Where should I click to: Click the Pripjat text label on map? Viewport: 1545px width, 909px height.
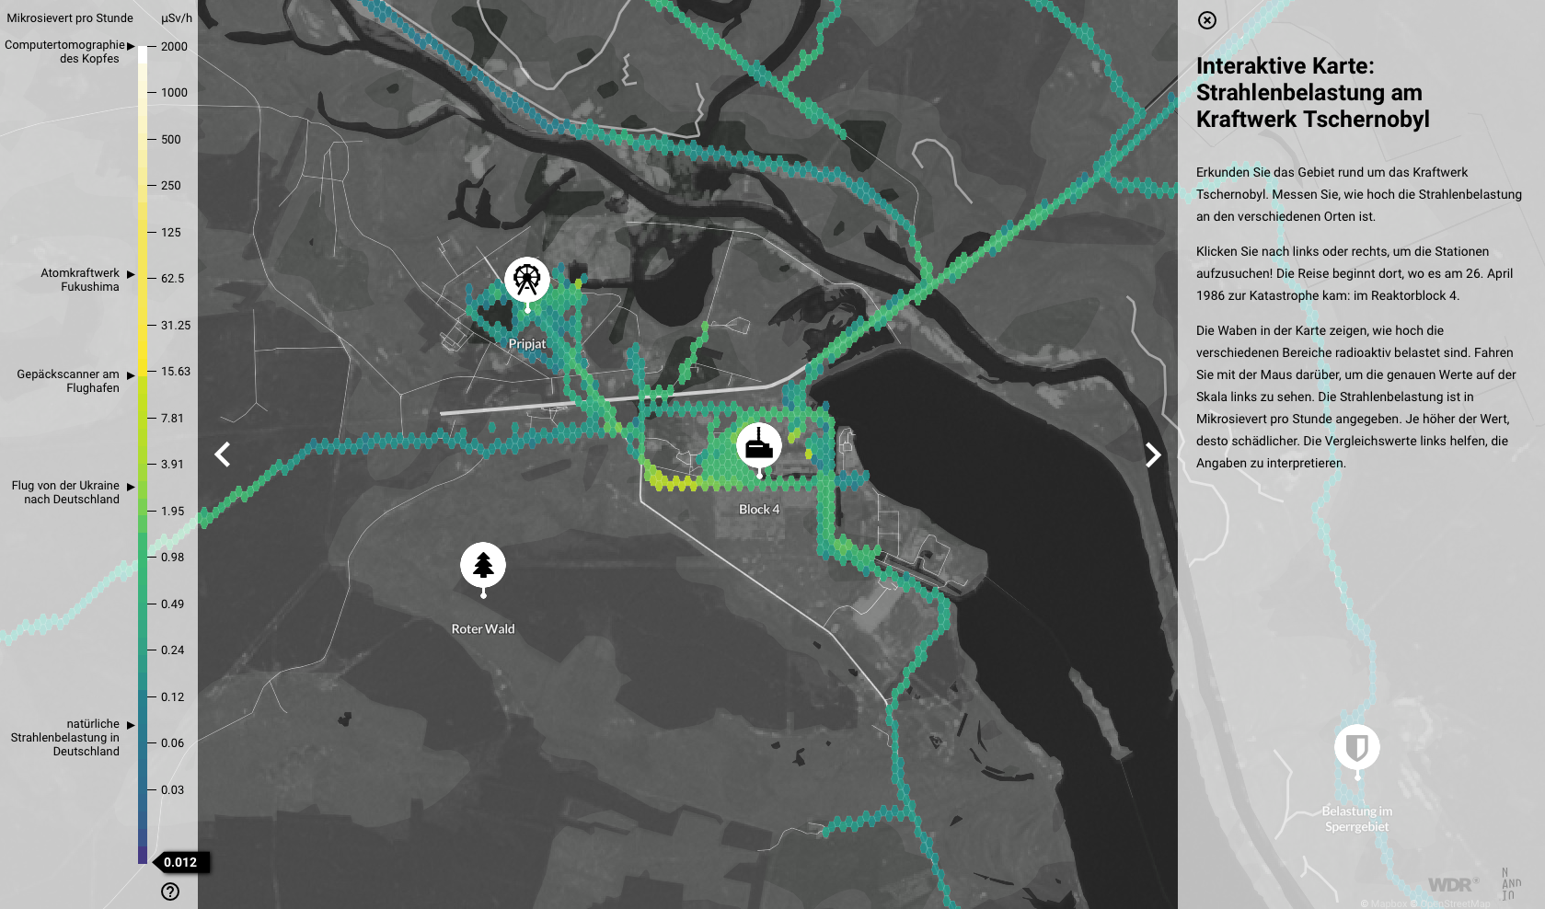[527, 344]
